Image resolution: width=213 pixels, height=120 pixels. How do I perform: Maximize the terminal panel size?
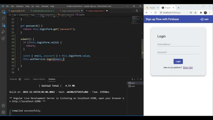(x=138, y=79)
